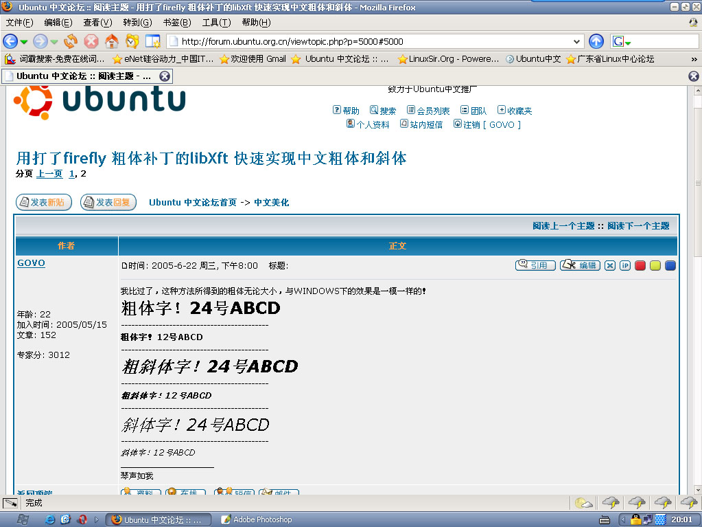Click the Forward navigation arrow button

pos(40,41)
